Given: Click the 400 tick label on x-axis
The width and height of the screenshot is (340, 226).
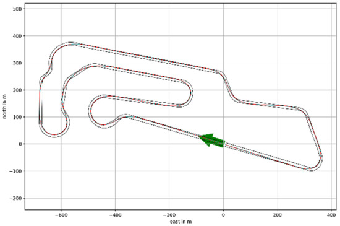Looking at the screenshot, I should point(331,215).
